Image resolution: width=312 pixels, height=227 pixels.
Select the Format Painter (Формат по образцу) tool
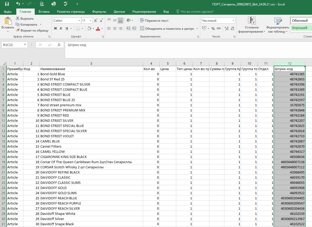pyautogui.click(x=18, y=30)
